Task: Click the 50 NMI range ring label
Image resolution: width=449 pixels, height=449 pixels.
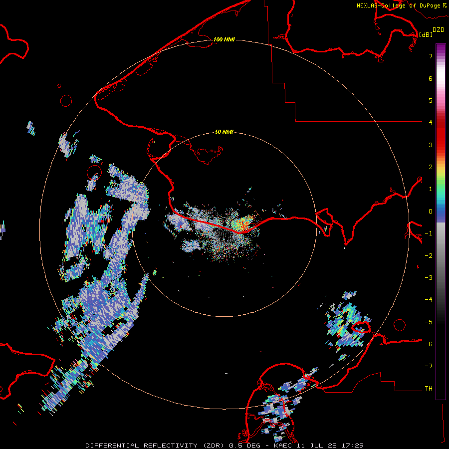Action: pos(224,132)
